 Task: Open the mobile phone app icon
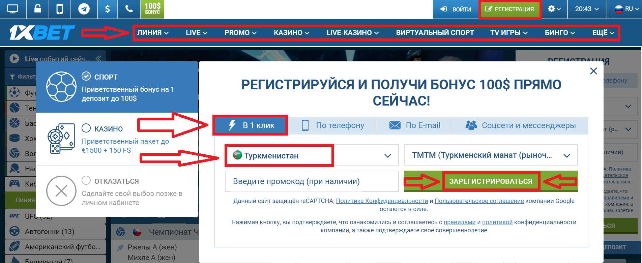point(59,9)
